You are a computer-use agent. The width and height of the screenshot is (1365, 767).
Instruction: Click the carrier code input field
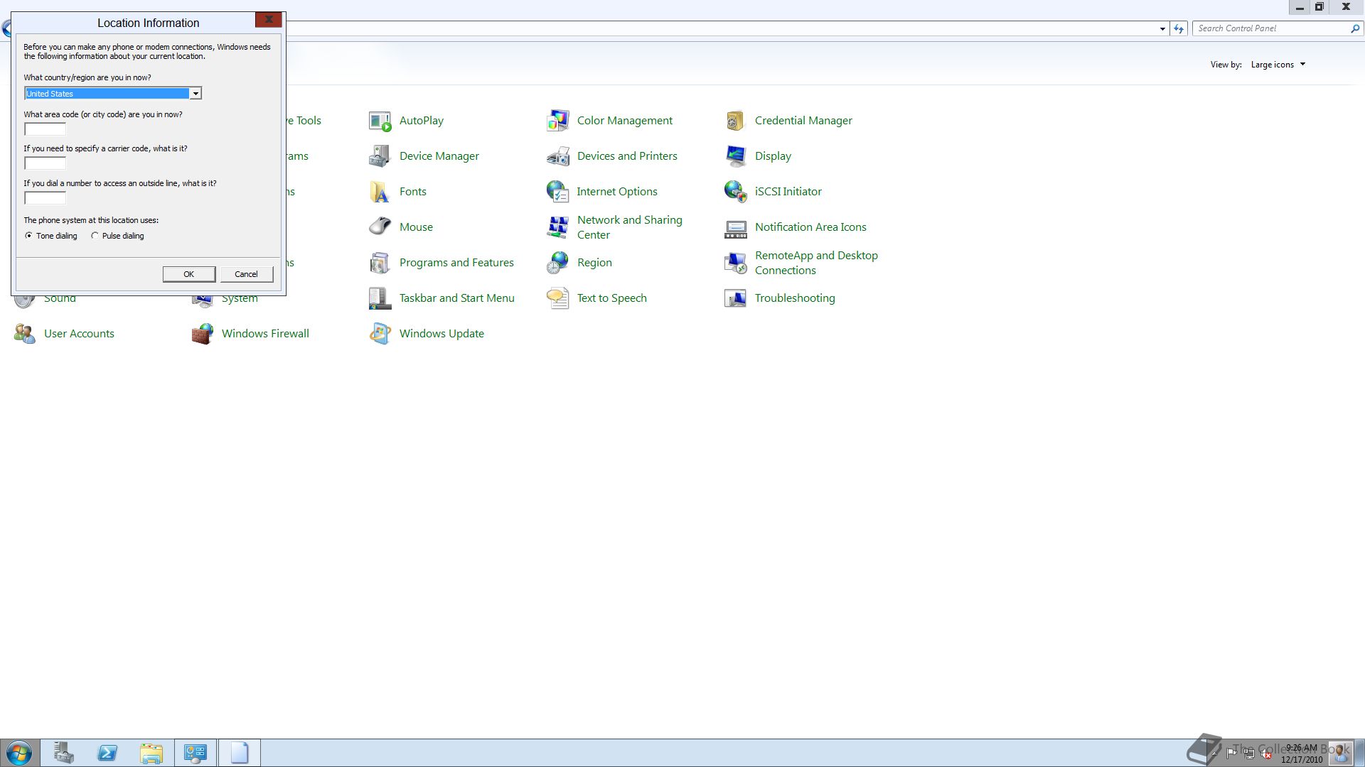45,163
